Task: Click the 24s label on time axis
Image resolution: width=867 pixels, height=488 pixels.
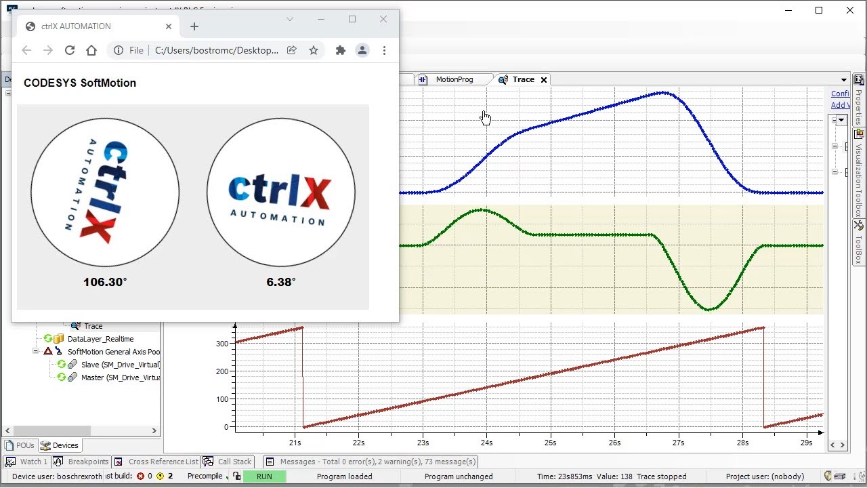Action: 486,443
